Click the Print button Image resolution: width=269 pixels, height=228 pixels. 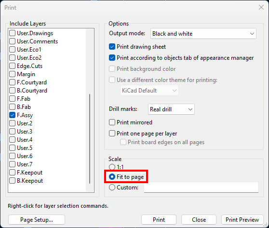click(159, 220)
